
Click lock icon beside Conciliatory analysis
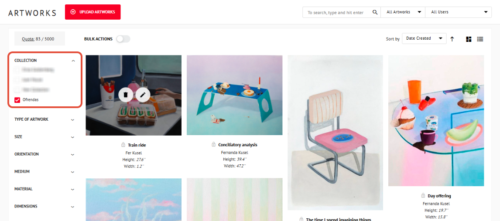tap(214, 145)
